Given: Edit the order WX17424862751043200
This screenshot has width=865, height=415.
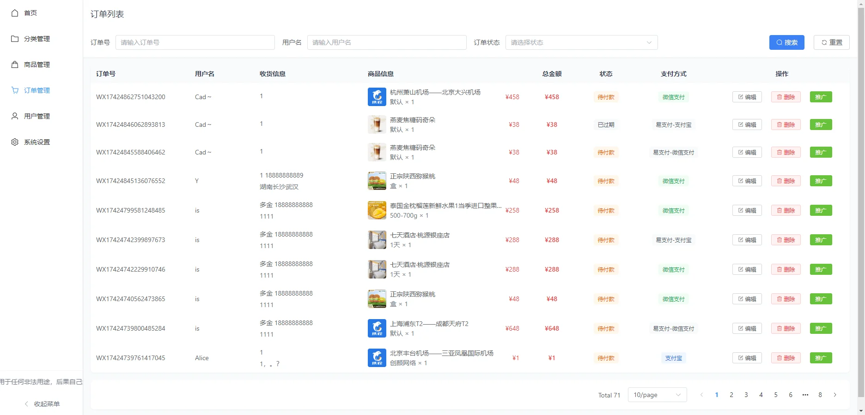Looking at the screenshot, I should 747,97.
